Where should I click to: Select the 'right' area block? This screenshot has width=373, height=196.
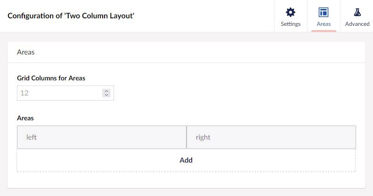coord(271,137)
